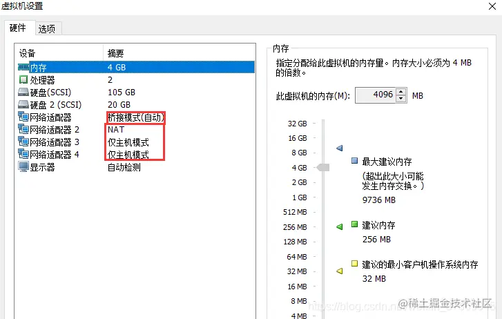Image resolution: width=502 pixels, height=319 pixels.
Task: Select the 显示器 device row
Action: 136,167
